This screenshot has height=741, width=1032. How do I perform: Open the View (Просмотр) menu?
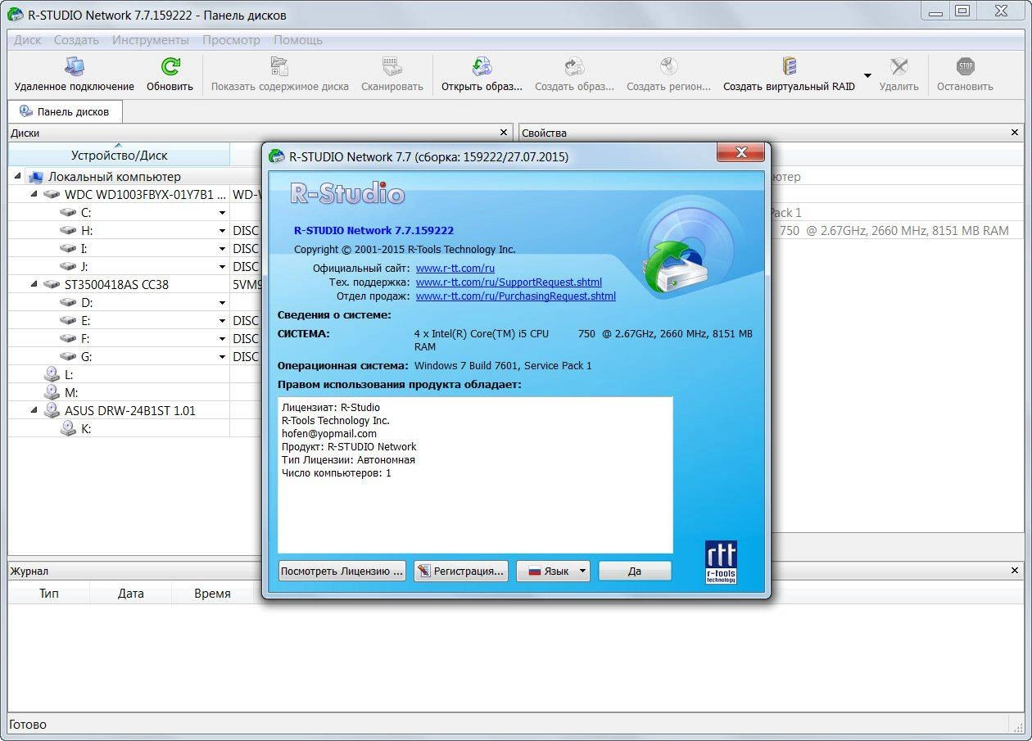click(x=231, y=40)
